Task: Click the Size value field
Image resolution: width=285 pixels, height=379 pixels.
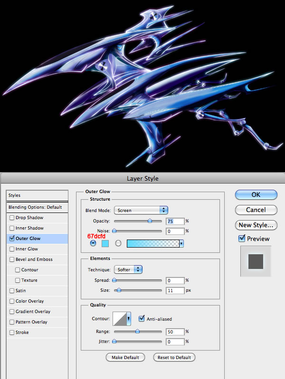Action: point(175,290)
